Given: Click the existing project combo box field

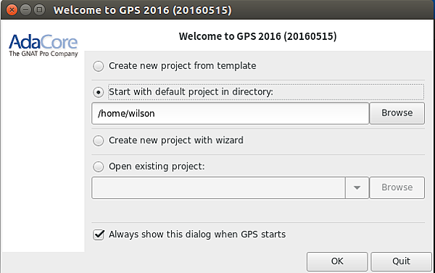Looking at the screenshot, I should point(219,188).
